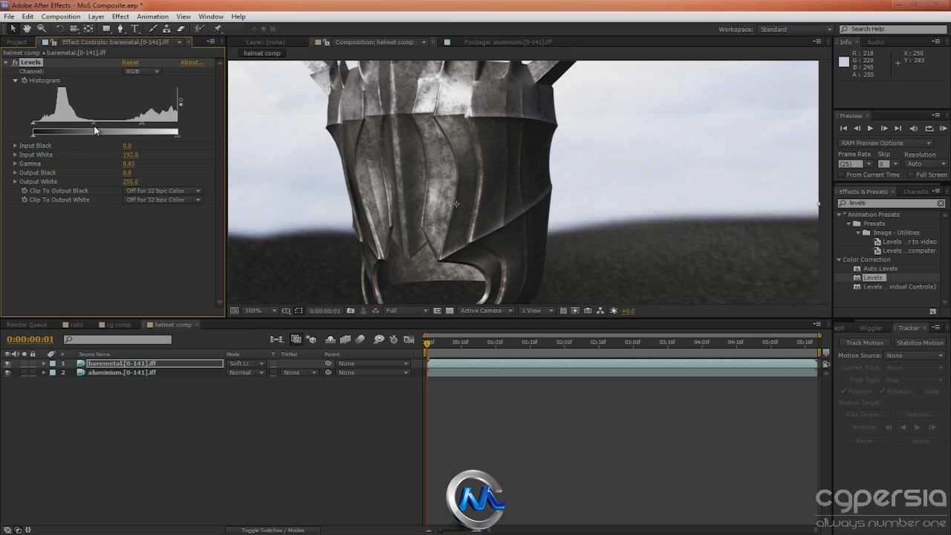Switch to the Project panel tab
This screenshot has height=535, width=951.
coord(16,42)
